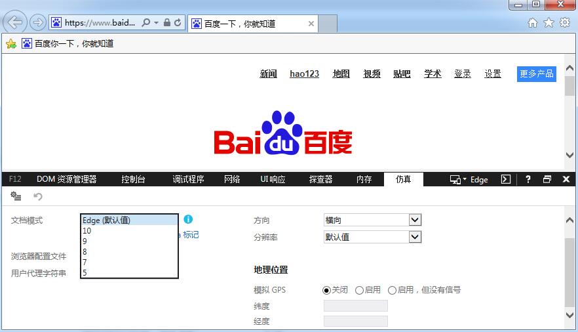Image resolution: width=578 pixels, height=332 pixels.
Task: Click the reset emulation settings icon
Action: click(x=16, y=196)
